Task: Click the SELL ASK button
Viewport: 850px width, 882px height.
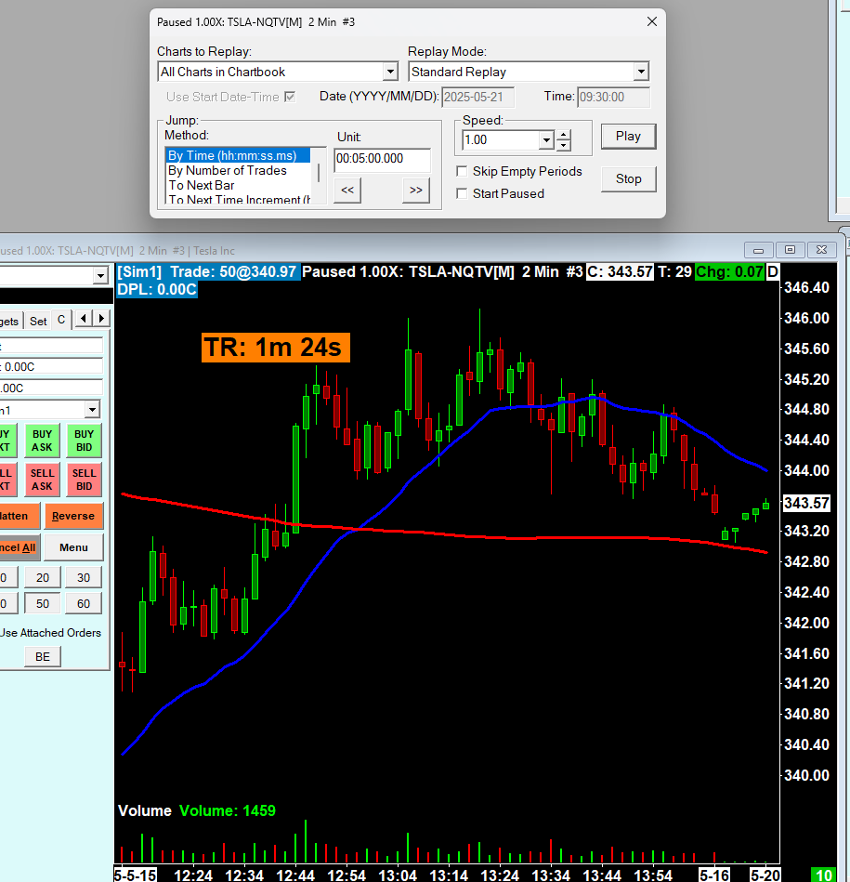Action: [x=42, y=480]
